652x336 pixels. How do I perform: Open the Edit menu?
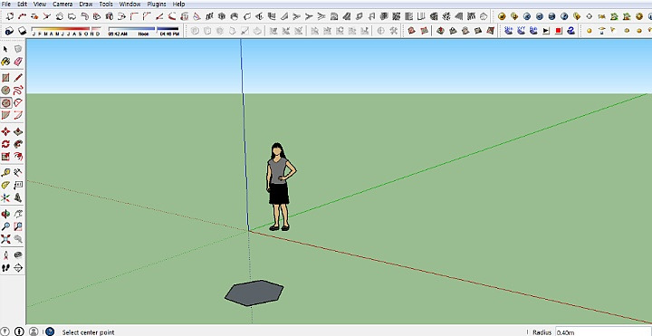(x=22, y=5)
